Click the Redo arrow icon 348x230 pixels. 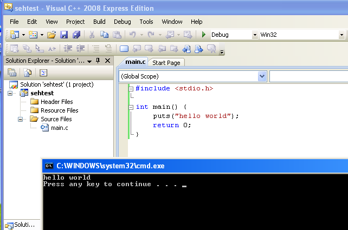[151, 35]
